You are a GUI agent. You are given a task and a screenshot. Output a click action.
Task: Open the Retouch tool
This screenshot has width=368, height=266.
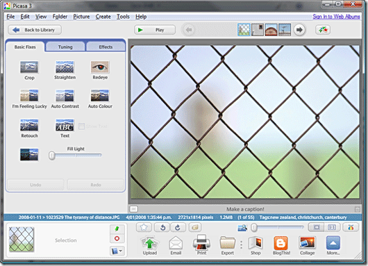pos(29,128)
